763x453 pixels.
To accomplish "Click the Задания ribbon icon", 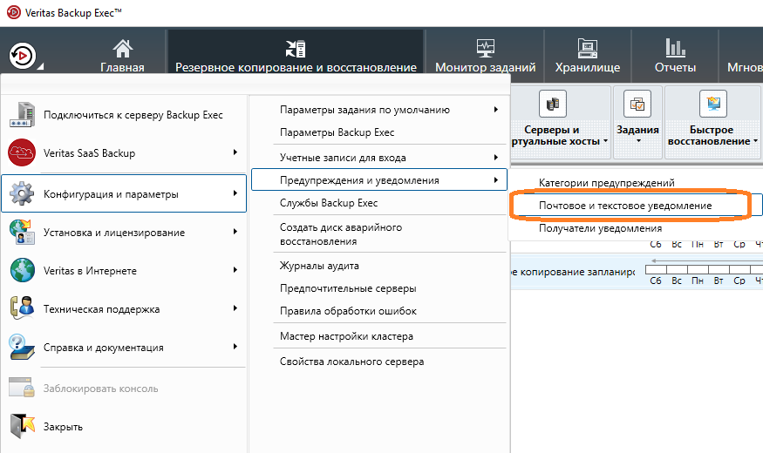I will [x=637, y=104].
